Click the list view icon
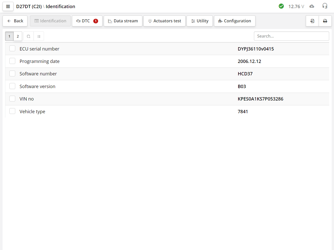The height and width of the screenshot is (250, 334). 39,36
